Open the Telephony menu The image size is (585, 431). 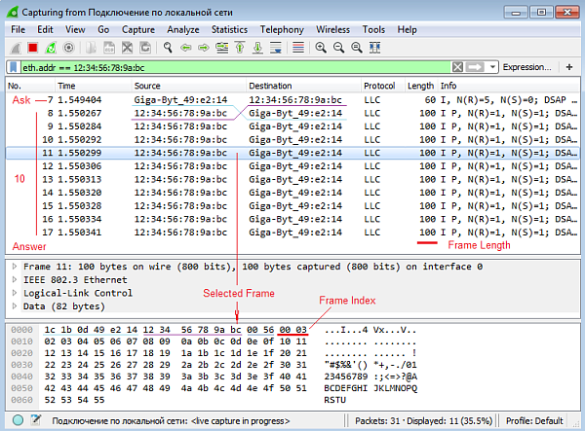(x=282, y=30)
